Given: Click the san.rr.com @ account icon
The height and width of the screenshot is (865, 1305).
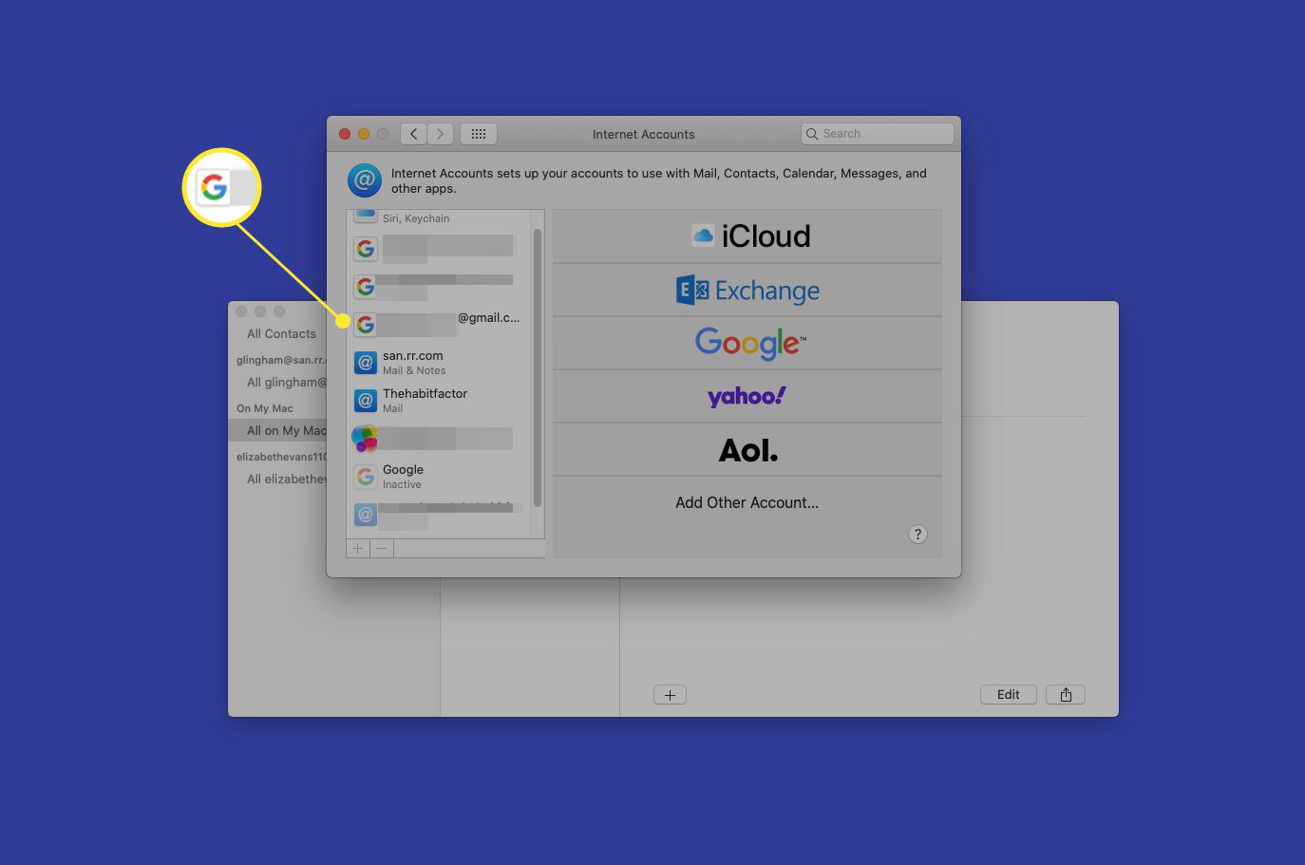Looking at the screenshot, I should pyautogui.click(x=366, y=363).
